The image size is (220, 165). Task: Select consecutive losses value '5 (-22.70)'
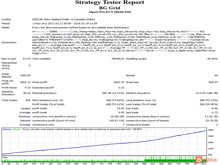point(211,117)
